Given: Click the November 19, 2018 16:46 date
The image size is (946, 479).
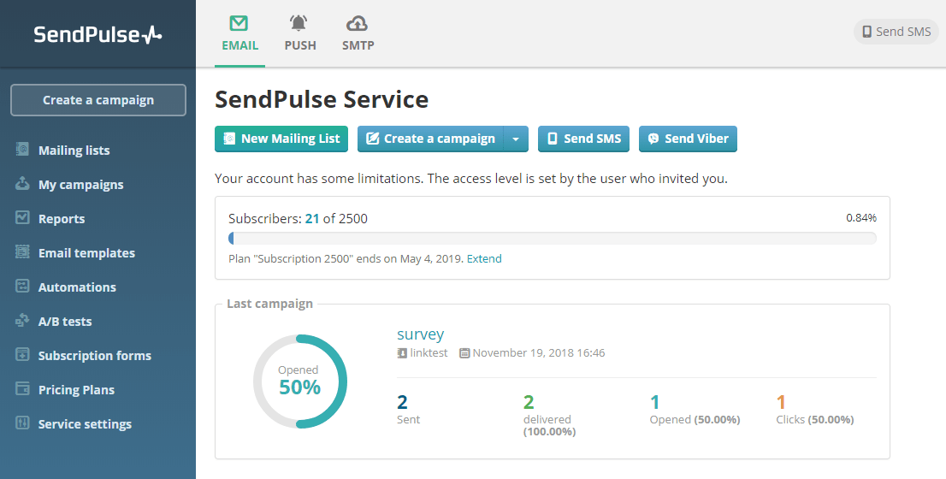Looking at the screenshot, I should click(539, 353).
